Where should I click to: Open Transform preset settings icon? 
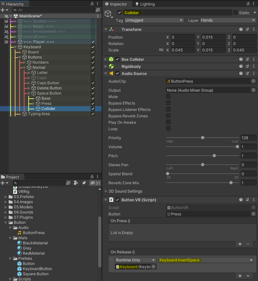coord(247,29)
